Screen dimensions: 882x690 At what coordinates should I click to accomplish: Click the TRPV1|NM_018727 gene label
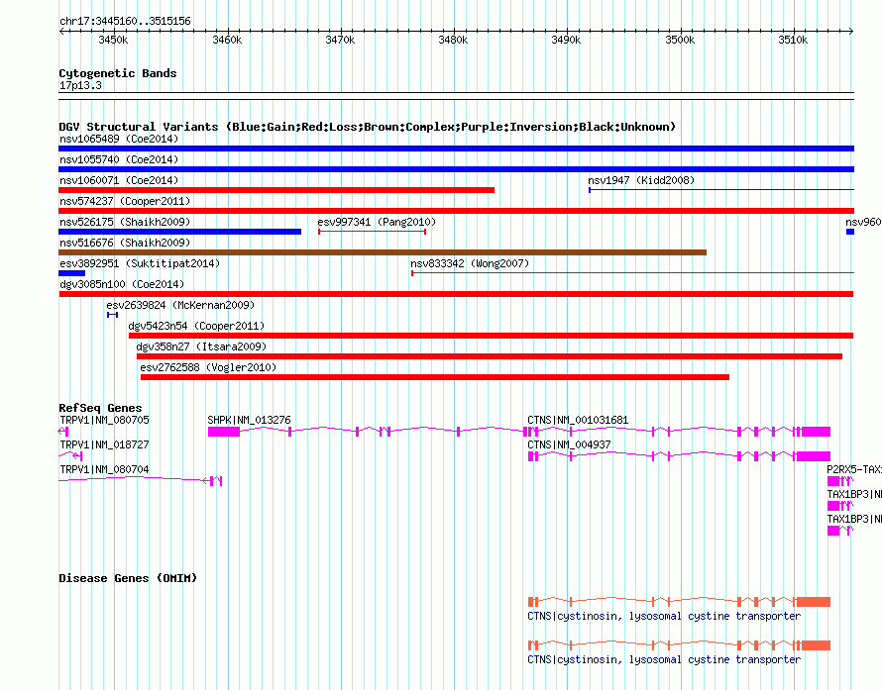pyautogui.click(x=104, y=444)
